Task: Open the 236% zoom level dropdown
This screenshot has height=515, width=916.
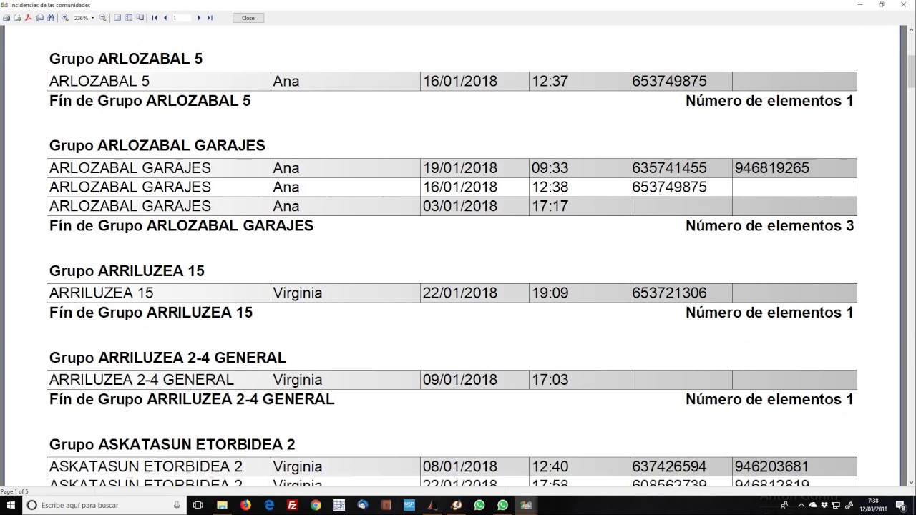Action: 93,18
